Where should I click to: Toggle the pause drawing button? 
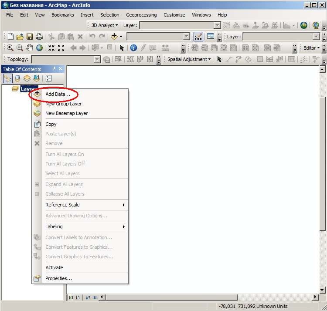[x=95, y=297]
